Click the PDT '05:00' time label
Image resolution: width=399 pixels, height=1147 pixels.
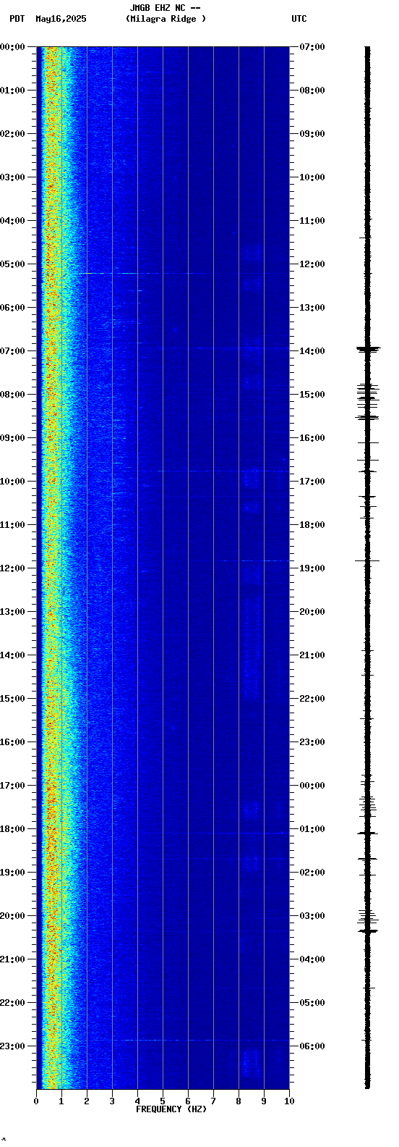(13, 264)
